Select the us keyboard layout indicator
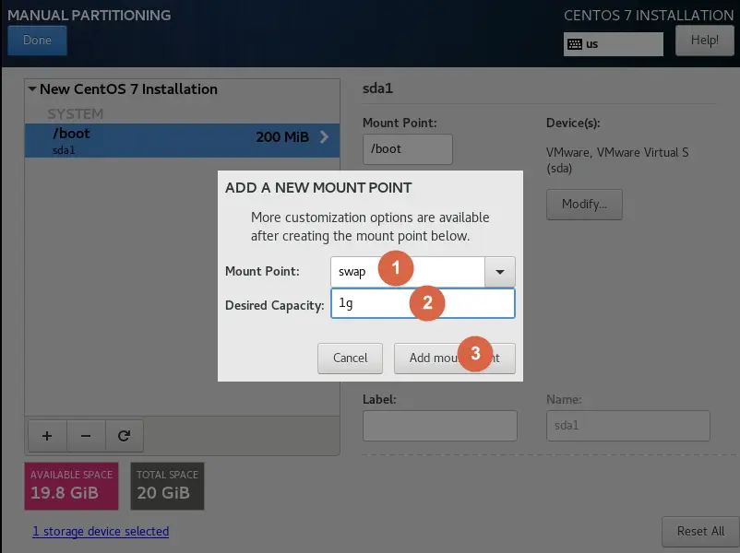 pos(613,44)
